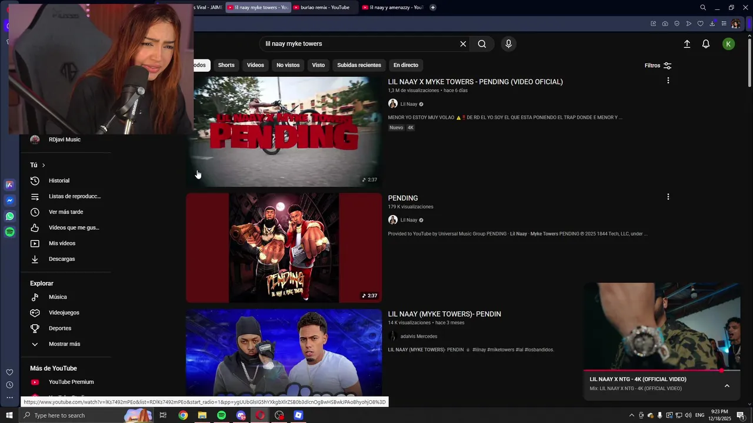
Task: Expand Mostrar más in sidebar
Action: (65, 344)
